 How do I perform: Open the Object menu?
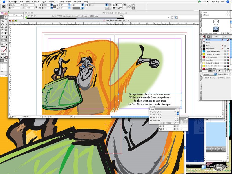[x=52, y=2]
